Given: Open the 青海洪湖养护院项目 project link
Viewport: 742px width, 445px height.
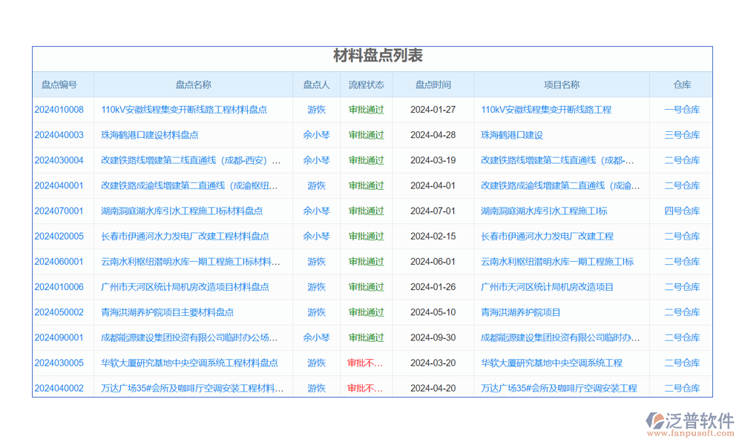Looking at the screenshot, I should 521,312.
